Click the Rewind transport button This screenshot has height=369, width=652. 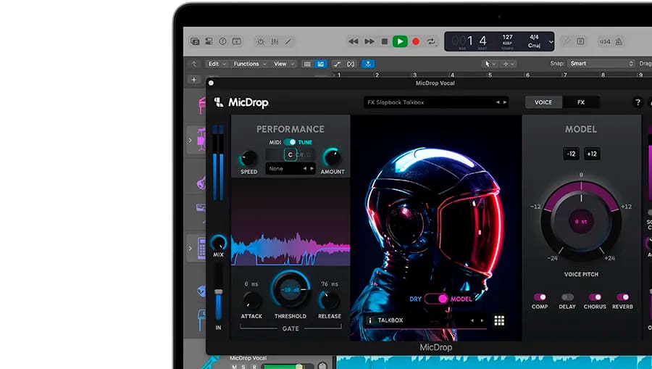354,41
